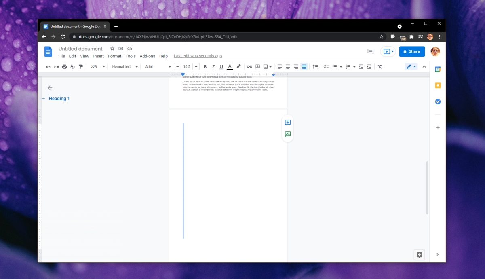Toggle italic formatting
The image size is (485, 279).
tap(213, 67)
